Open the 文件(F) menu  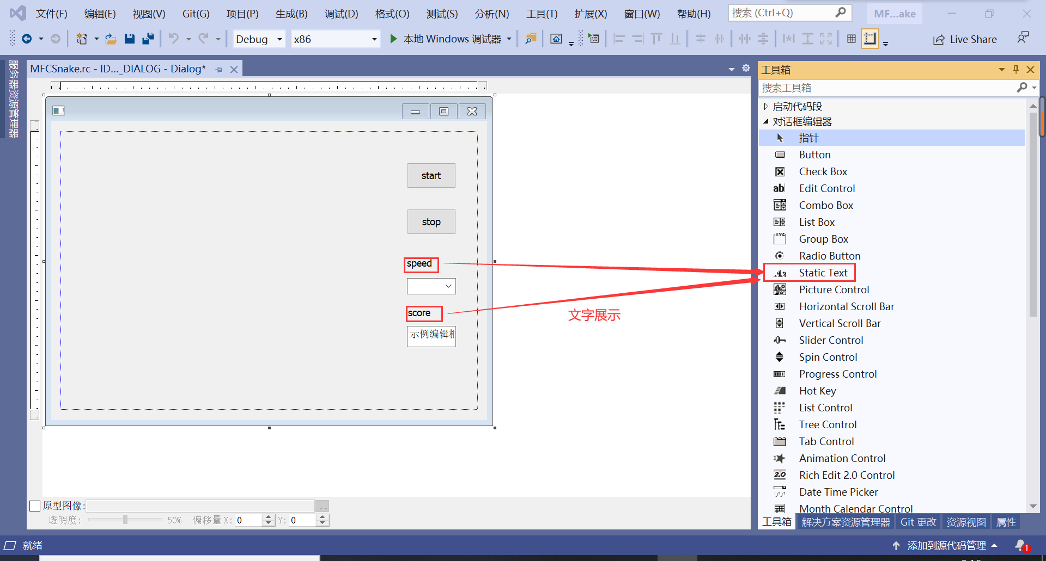pos(52,14)
